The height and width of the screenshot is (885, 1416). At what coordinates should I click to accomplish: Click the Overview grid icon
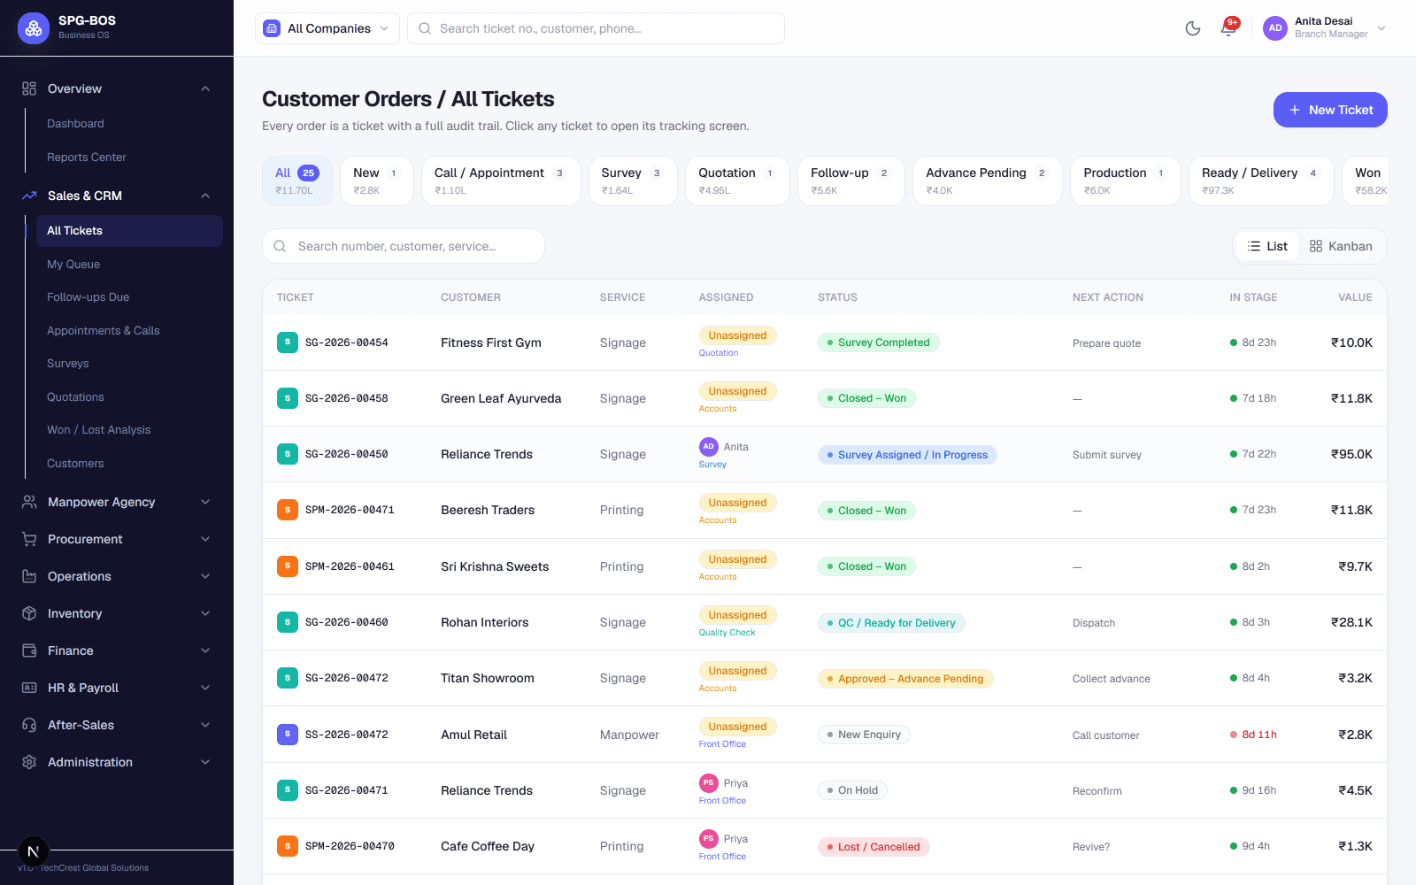pos(29,88)
